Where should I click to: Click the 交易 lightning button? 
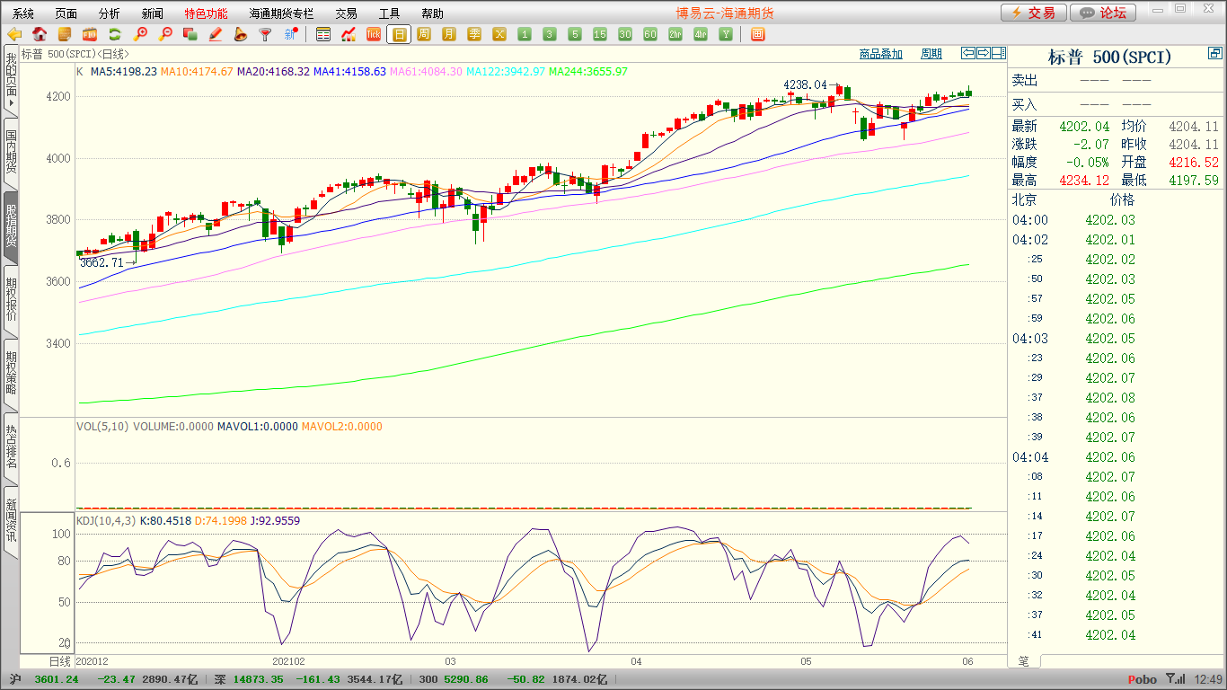[1034, 13]
